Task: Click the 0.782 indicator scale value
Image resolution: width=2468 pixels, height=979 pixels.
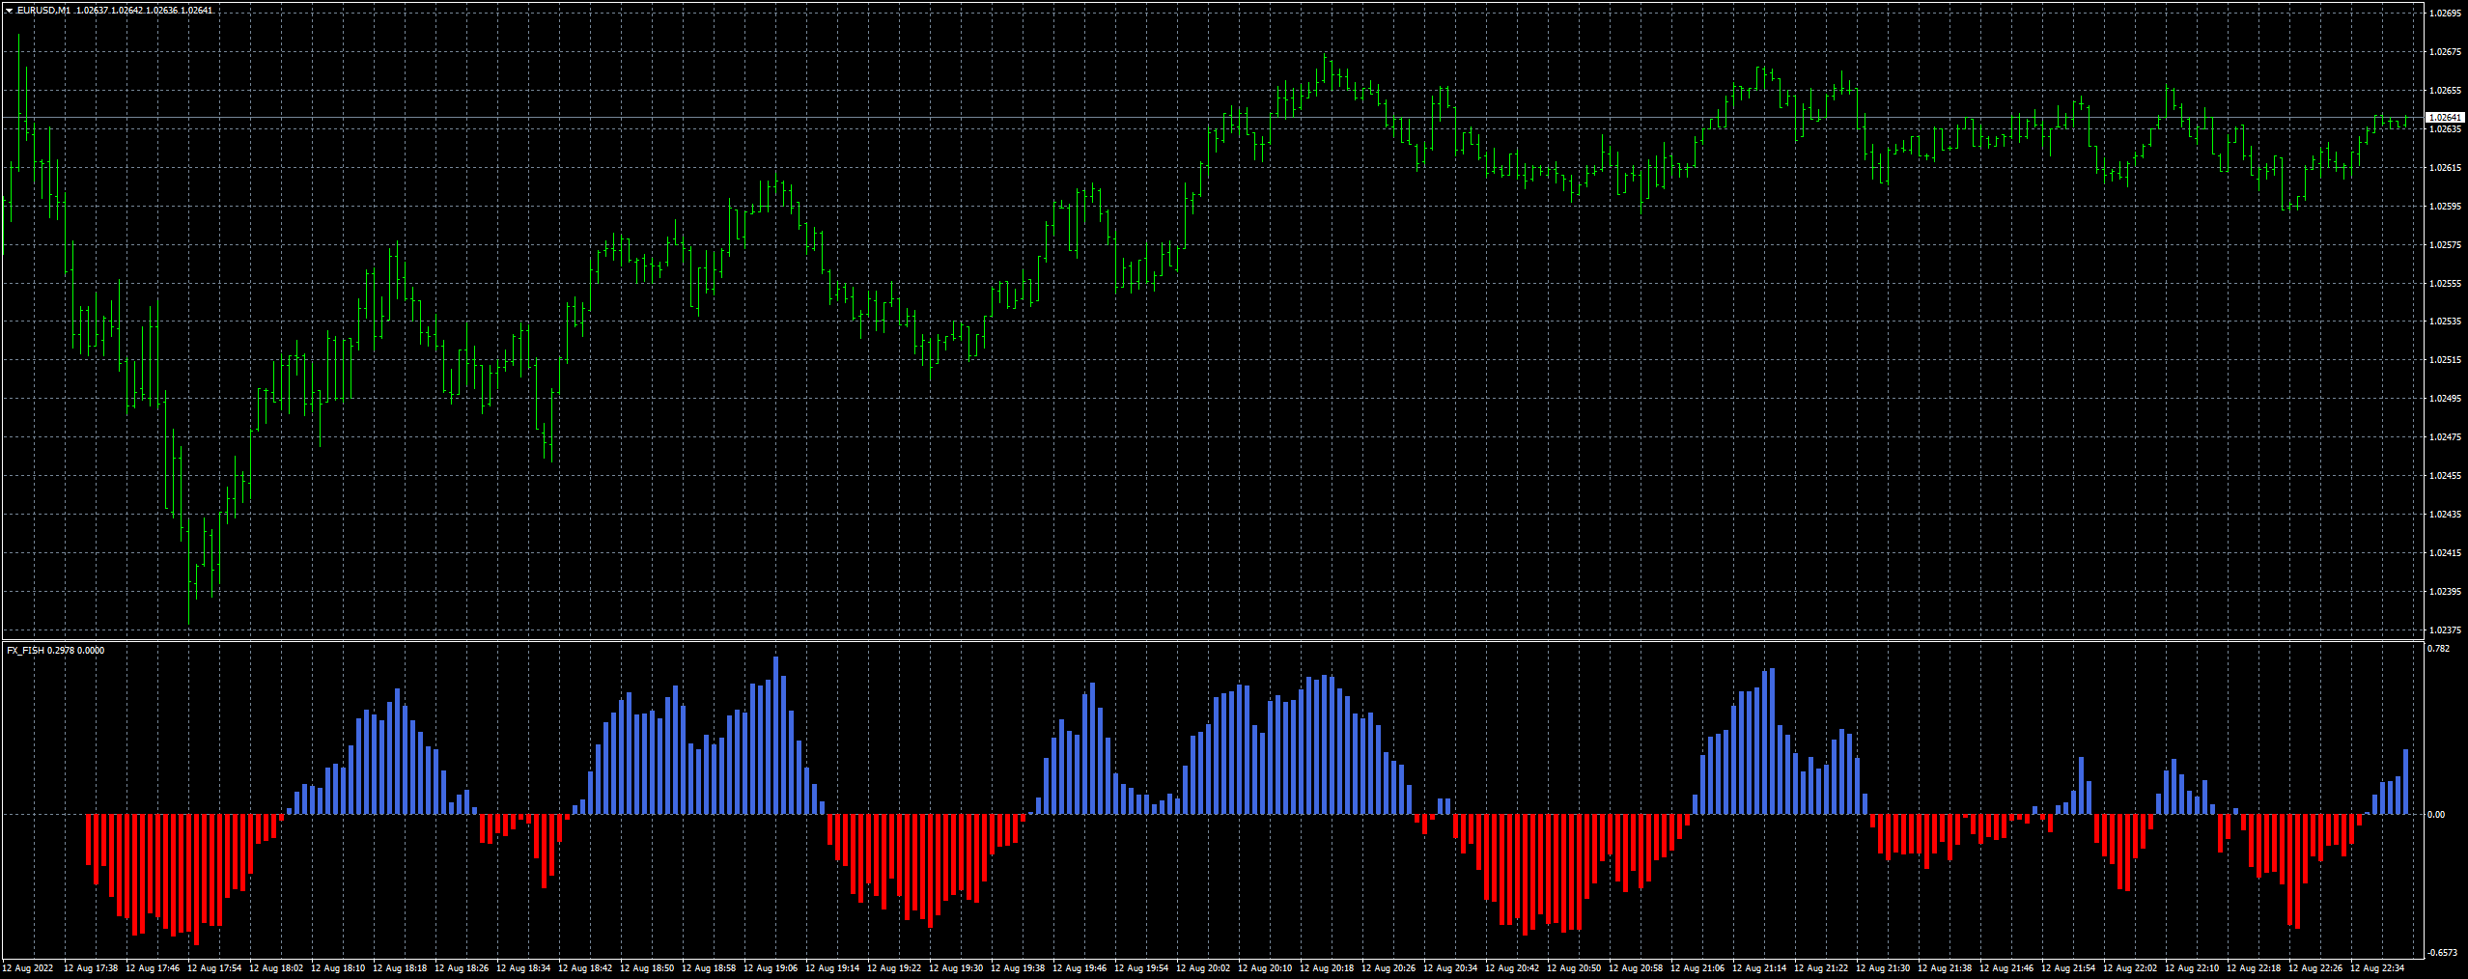Action: (x=2439, y=649)
